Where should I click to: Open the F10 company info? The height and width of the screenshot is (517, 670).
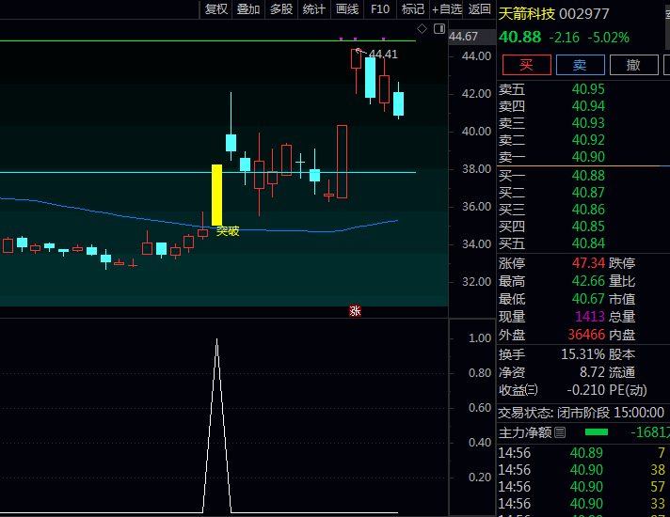tap(380, 9)
